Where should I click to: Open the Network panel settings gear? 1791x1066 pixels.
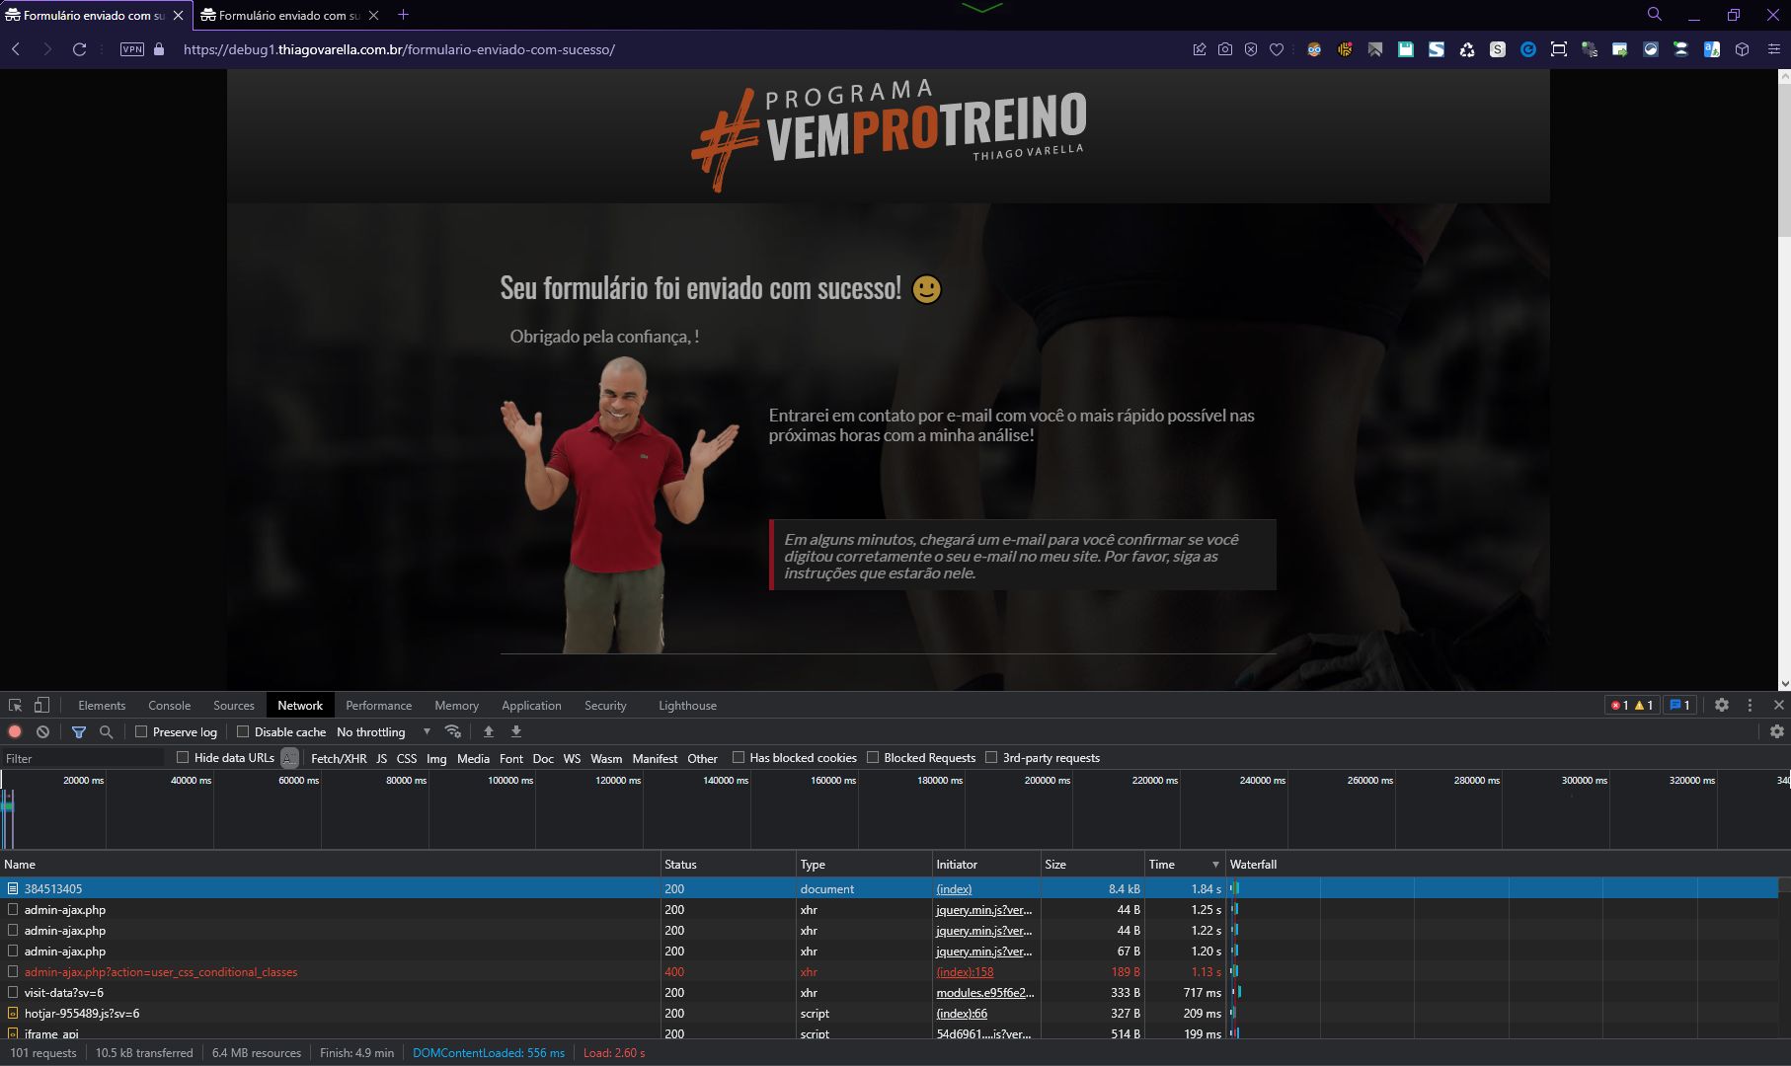pos(1777,732)
